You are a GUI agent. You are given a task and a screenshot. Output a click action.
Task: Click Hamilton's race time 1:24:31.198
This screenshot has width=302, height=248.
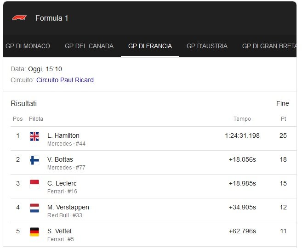click(242, 135)
